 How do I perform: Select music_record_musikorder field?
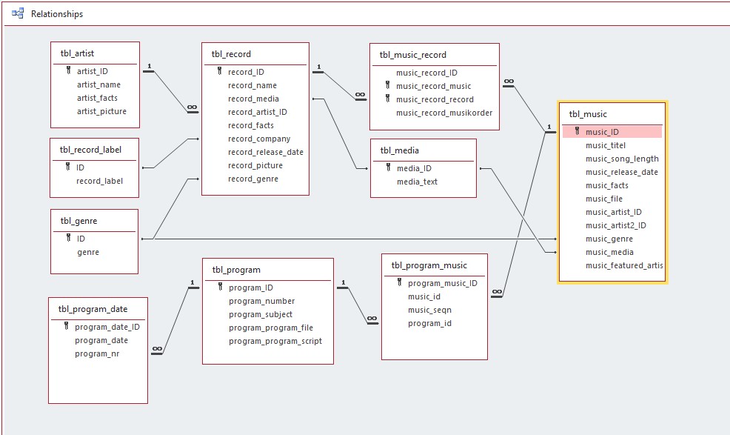(x=444, y=113)
